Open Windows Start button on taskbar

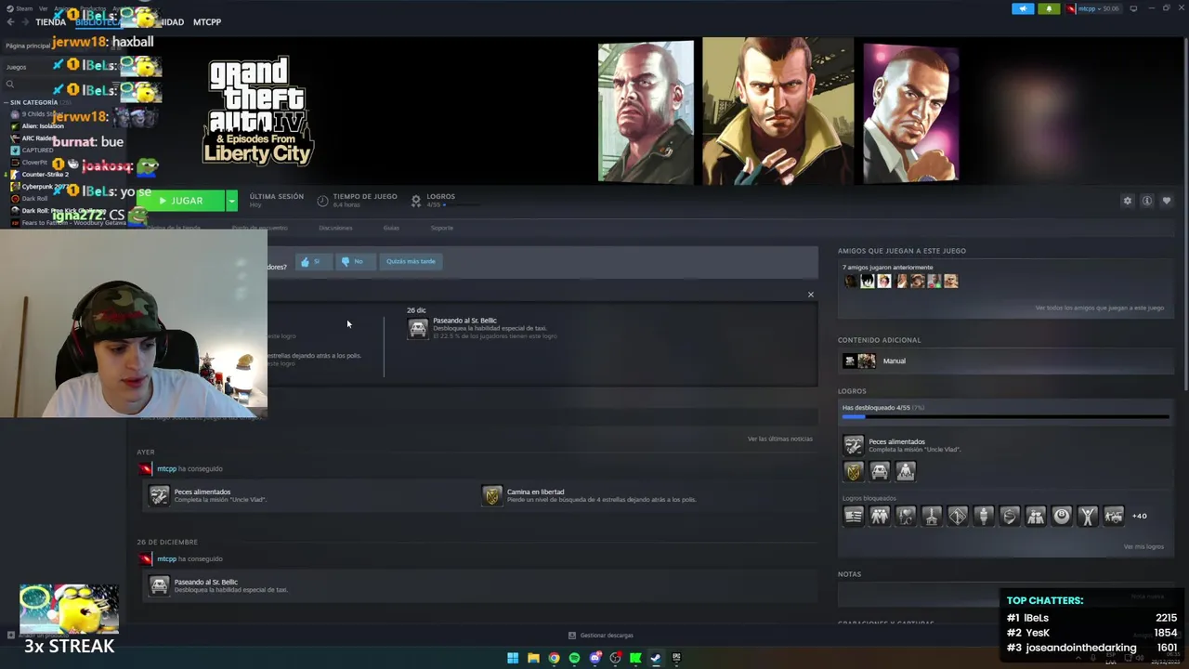(x=513, y=658)
